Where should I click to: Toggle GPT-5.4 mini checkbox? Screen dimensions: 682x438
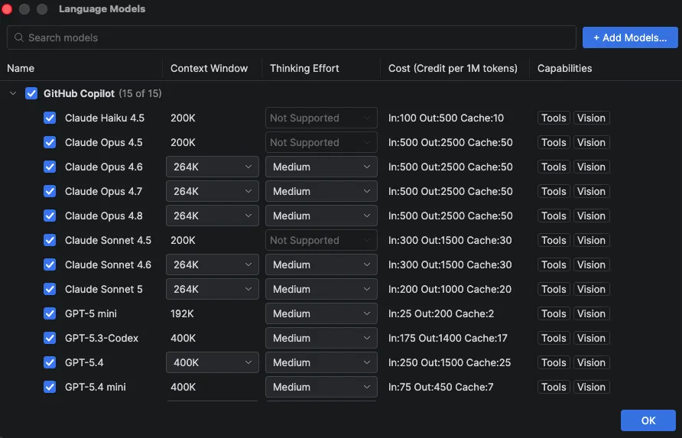[x=50, y=387]
